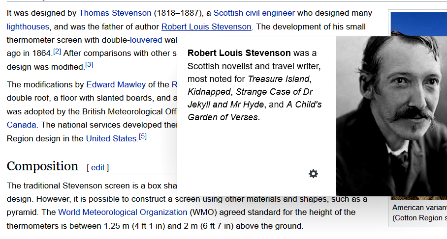This screenshot has height=239, width=447.
Task: Open the lighthouses article link
Action: tap(28, 27)
